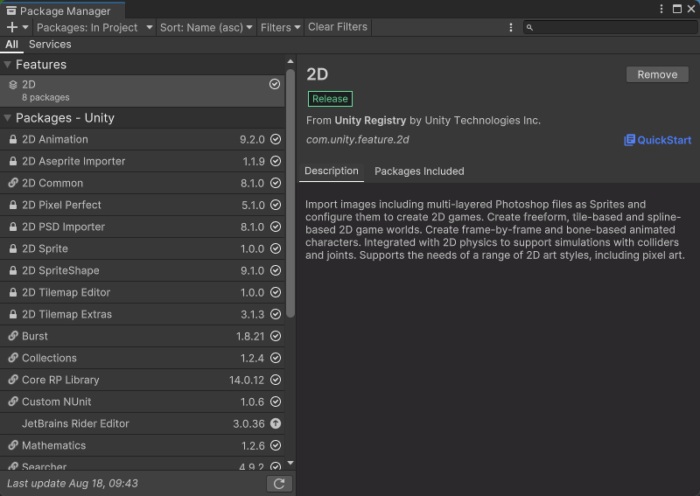
Task: Click the installed checkmark for 2D Animation
Action: click(x=276, y=139)
